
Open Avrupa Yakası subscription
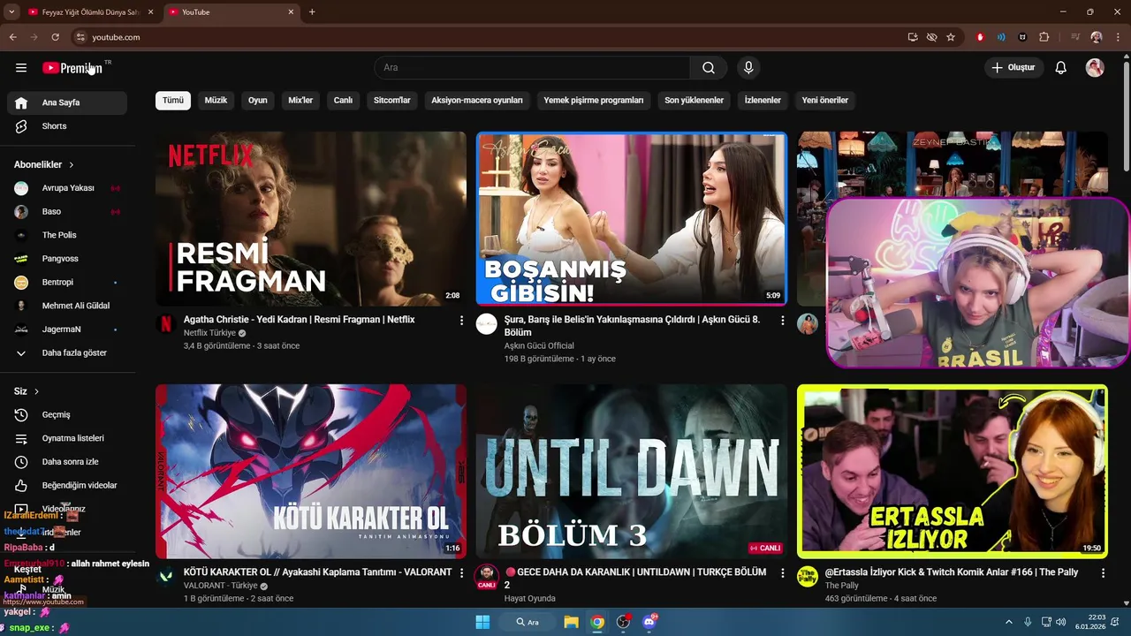pyautogui.click(x=67, y=188)
